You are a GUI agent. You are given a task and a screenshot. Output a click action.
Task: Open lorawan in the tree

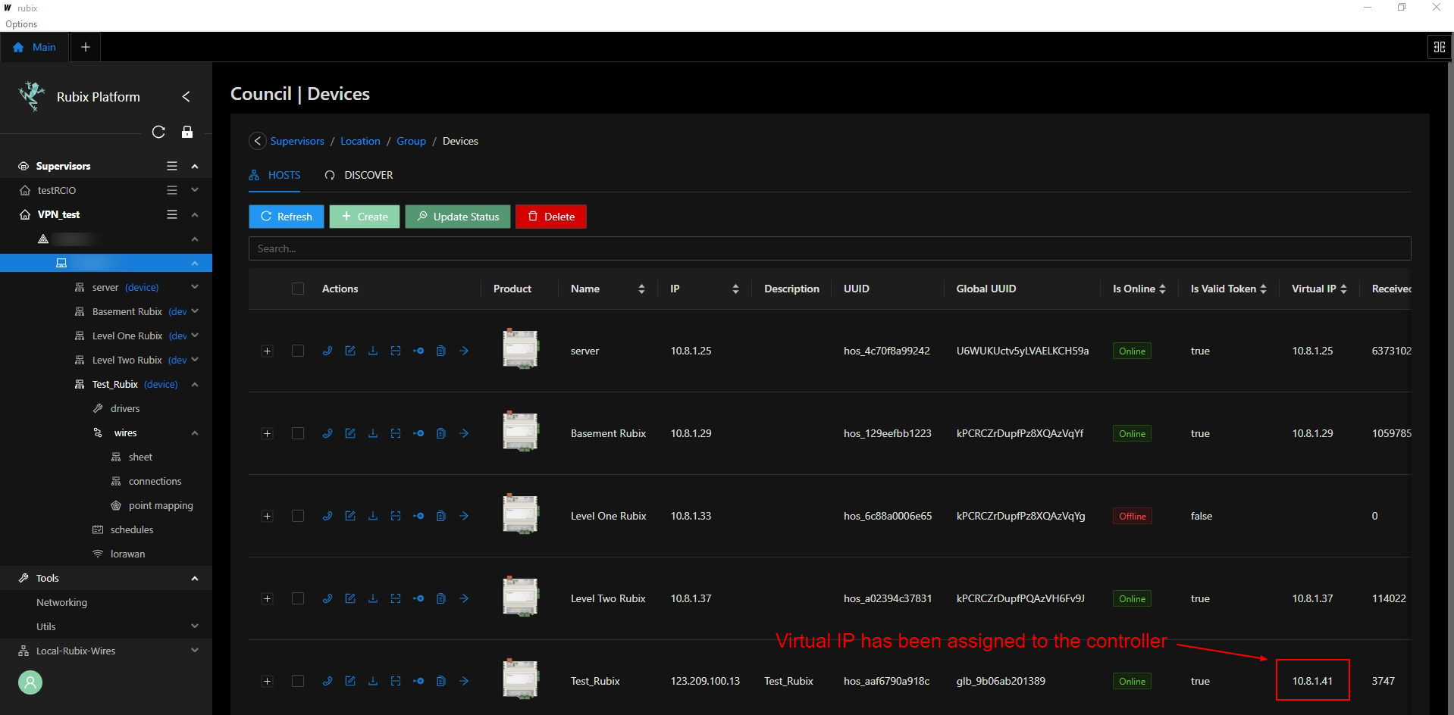(127, 554)
